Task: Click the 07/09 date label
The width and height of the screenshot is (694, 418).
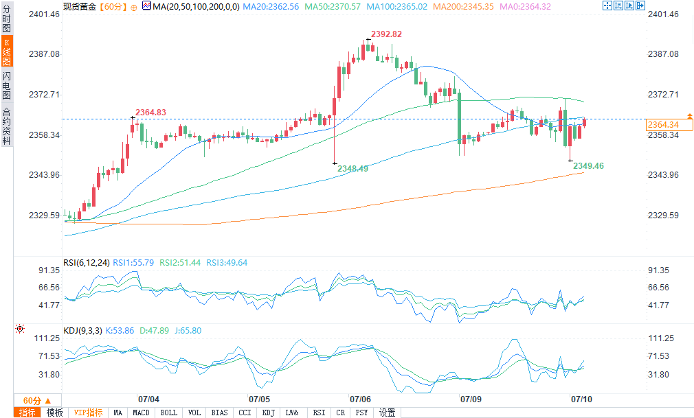Action: pyautogui.click(x=471, y=399)
